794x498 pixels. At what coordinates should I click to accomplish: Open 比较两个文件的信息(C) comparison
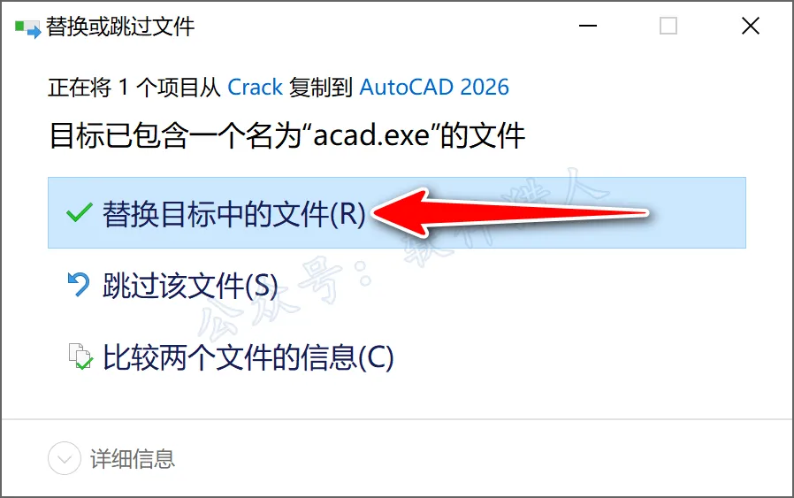point(248,357)
